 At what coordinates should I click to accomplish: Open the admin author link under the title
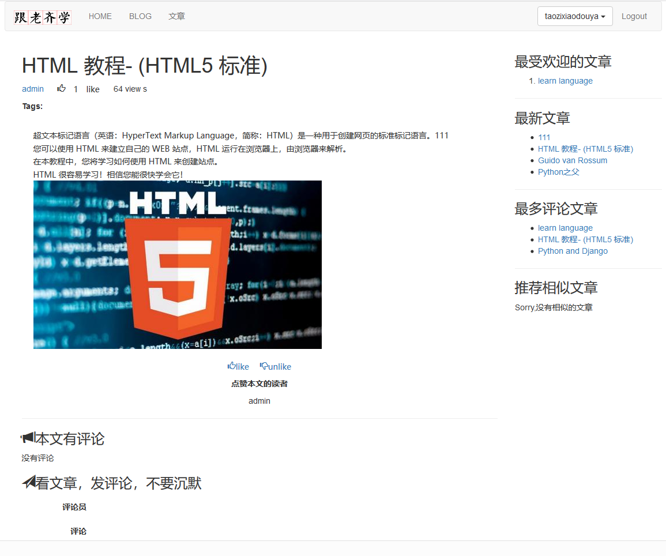click(33, 89)
